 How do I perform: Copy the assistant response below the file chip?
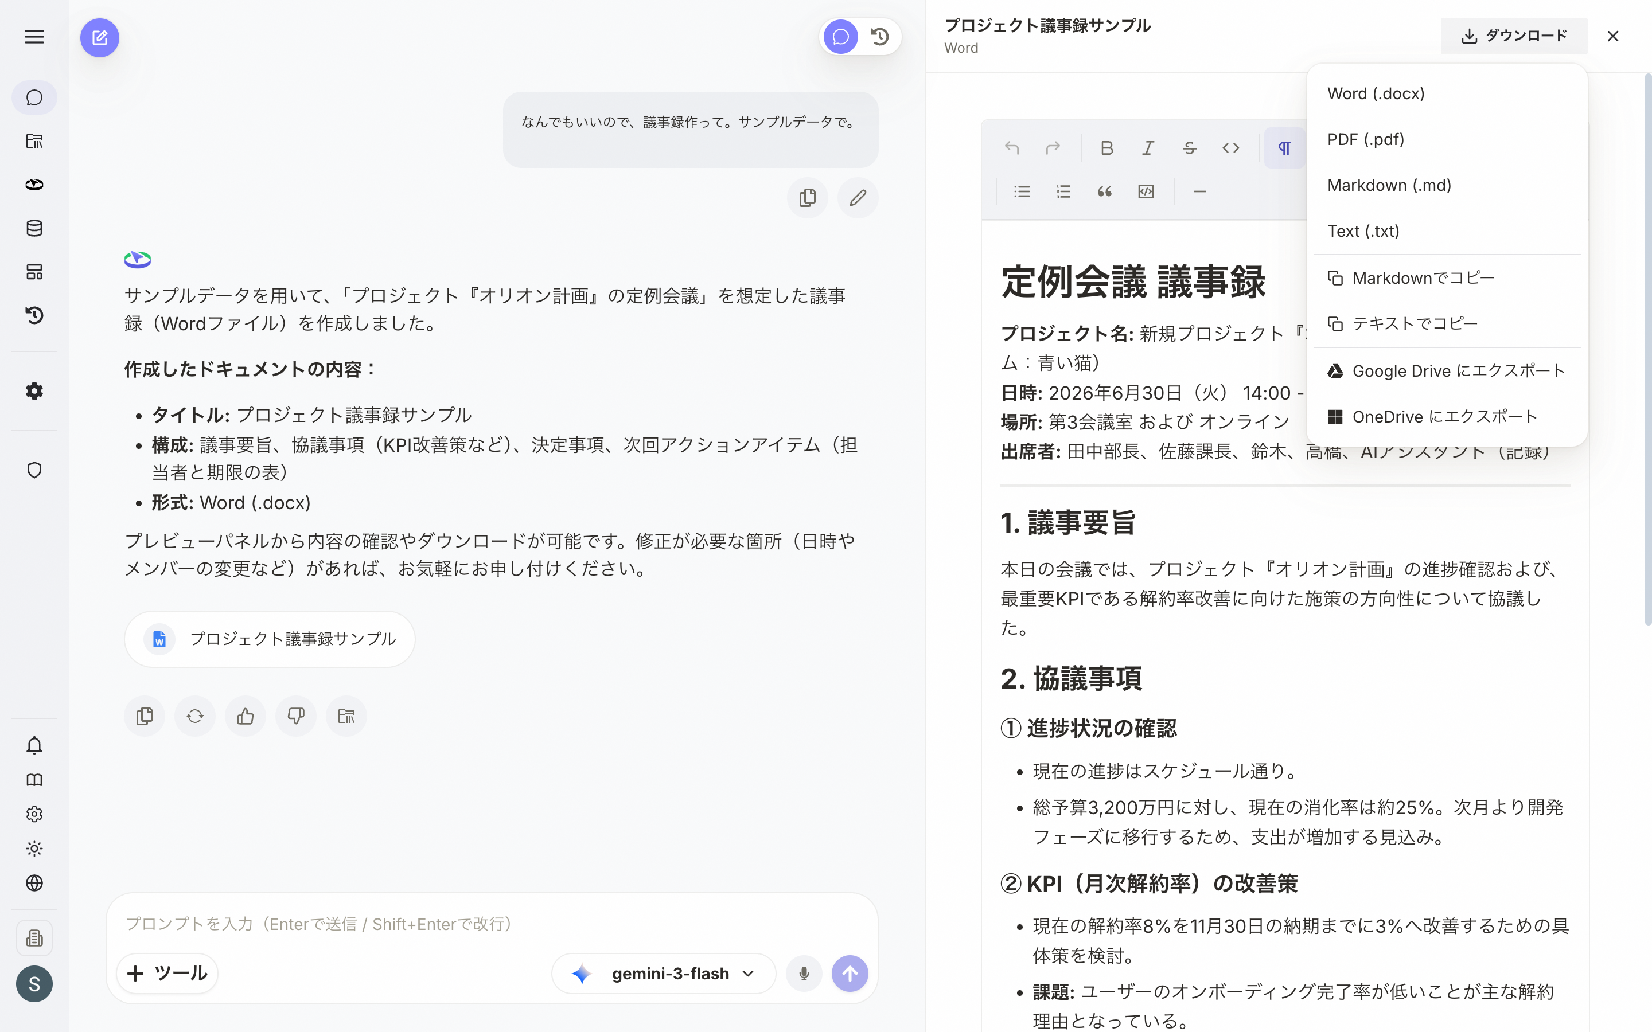(145, 716)
